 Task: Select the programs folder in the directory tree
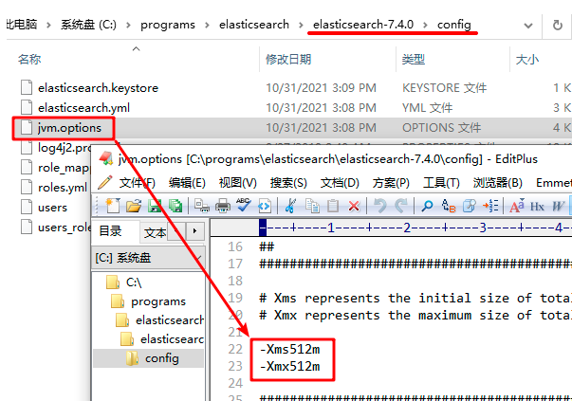click(x=158, y=301)
